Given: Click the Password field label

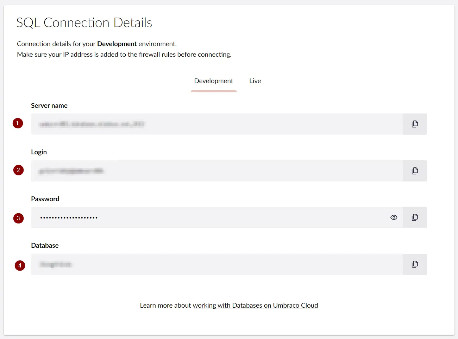Looking at the screenshot, I should pos(45,199).
